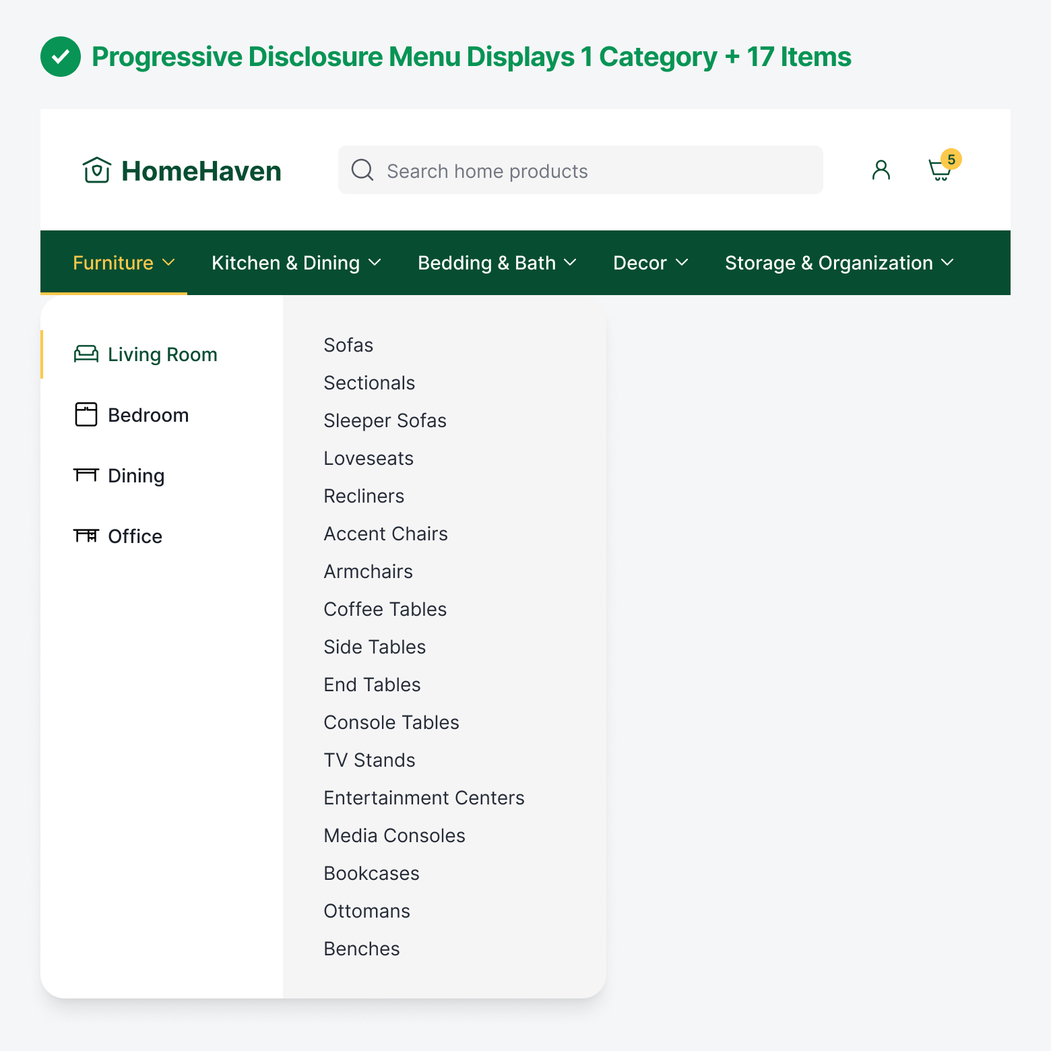Collapse the Furniture dropdown menu

coord(124,263)
